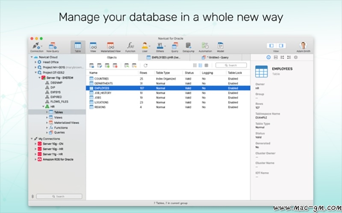The image size is (342, 213).
Task: Click the object-uses icon in info panel
Action: (282, 58)
